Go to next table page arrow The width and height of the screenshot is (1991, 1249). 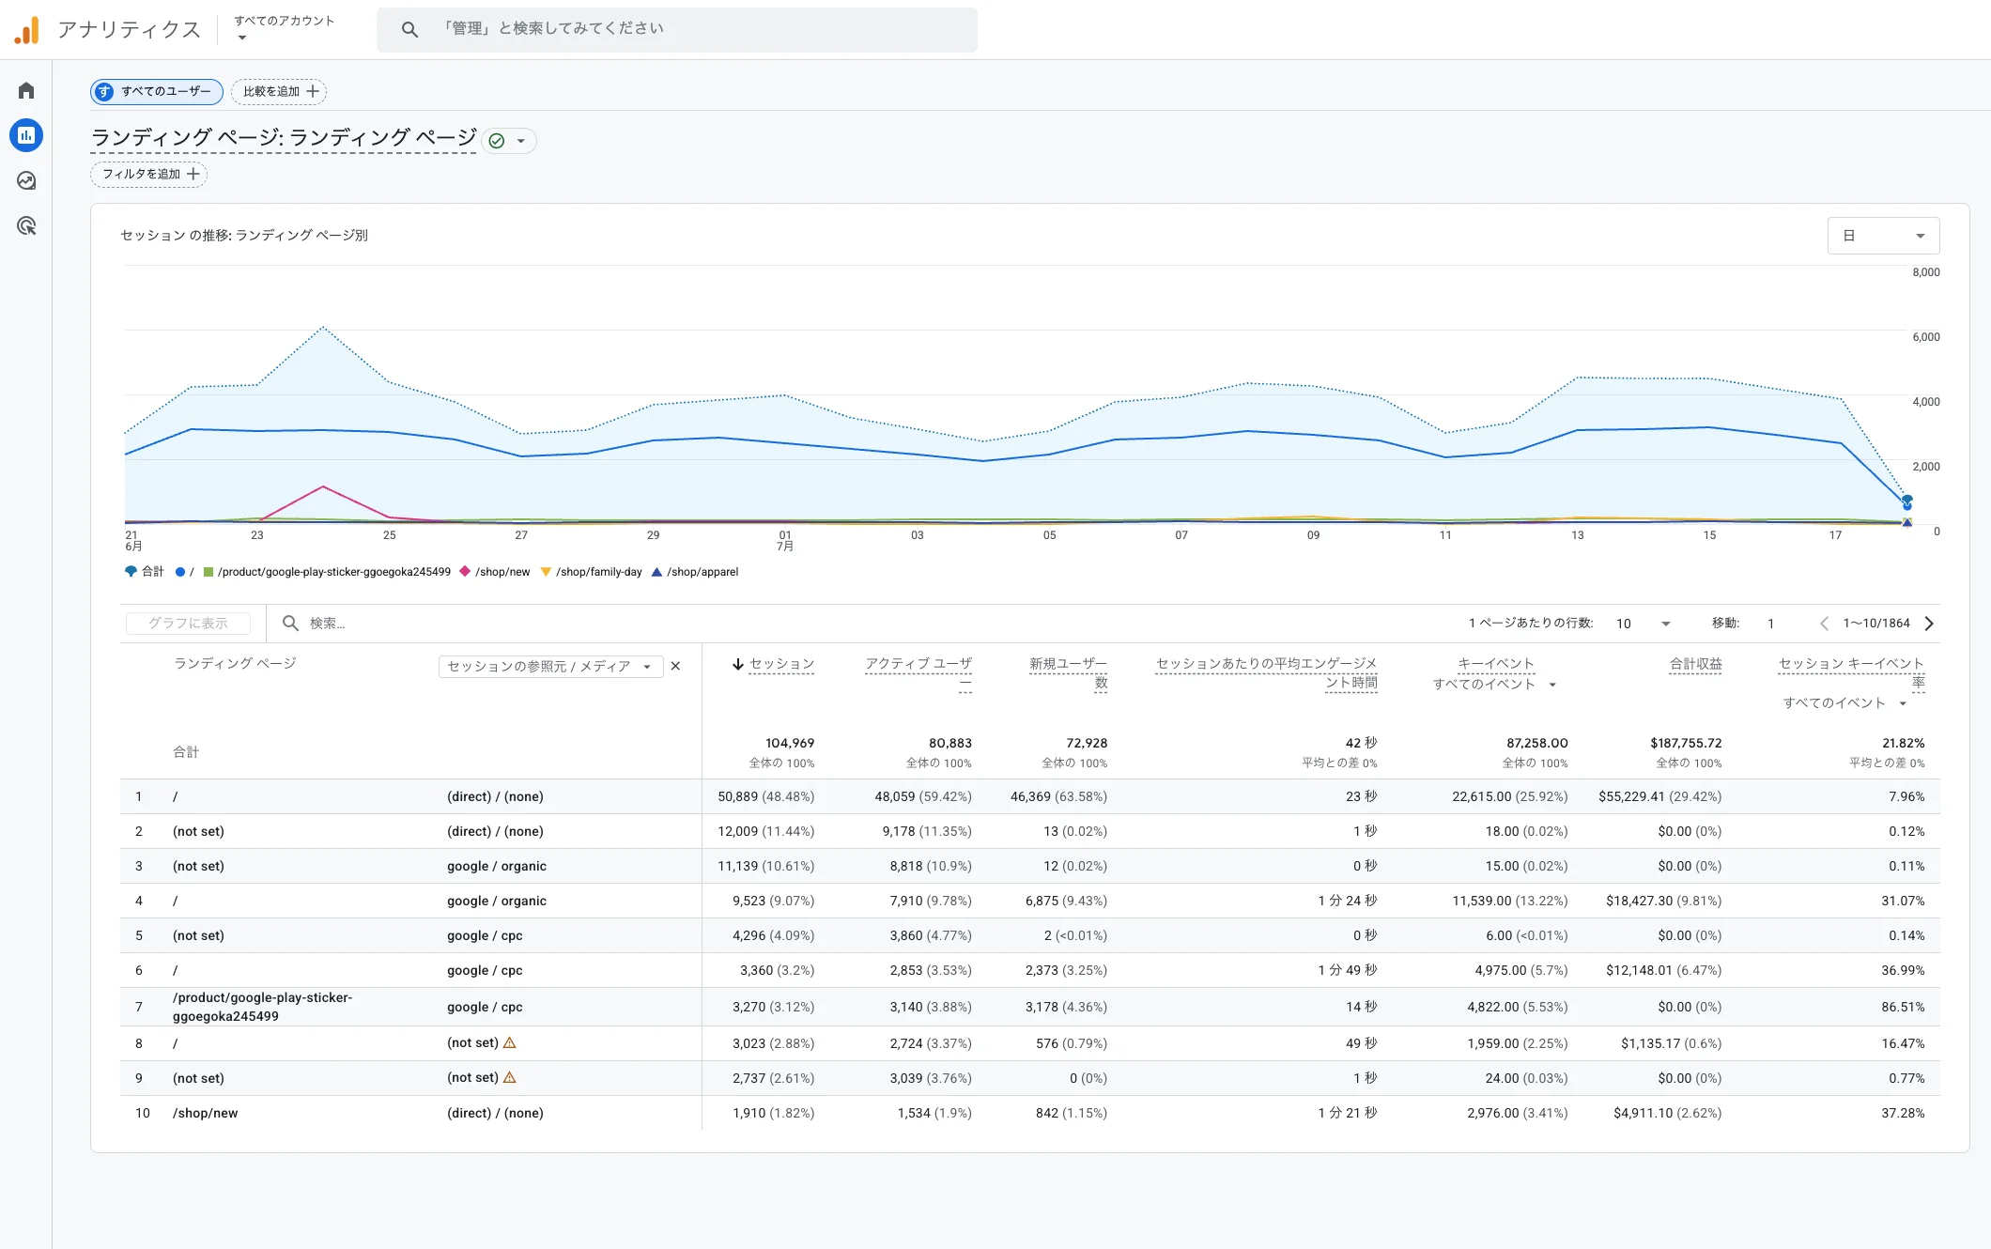1929,624
